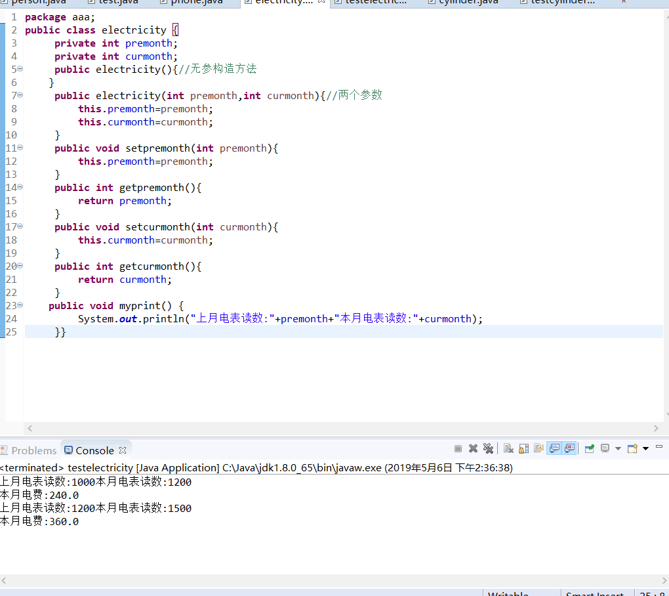
Task: Select the Console tab
Action: [x=94, y=451]
